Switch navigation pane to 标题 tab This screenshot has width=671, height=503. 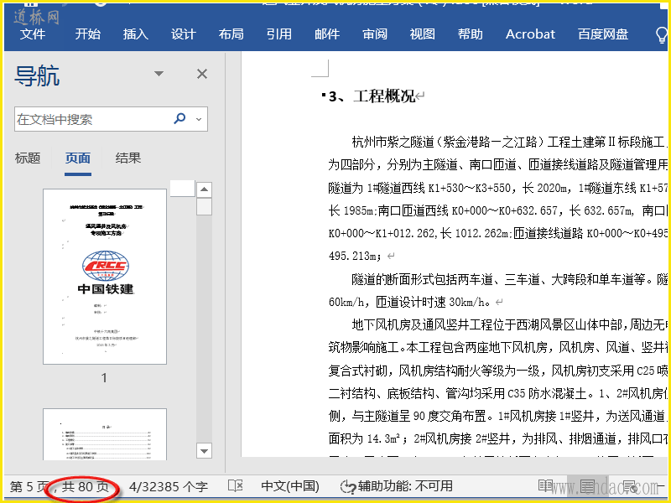[28, 158]
